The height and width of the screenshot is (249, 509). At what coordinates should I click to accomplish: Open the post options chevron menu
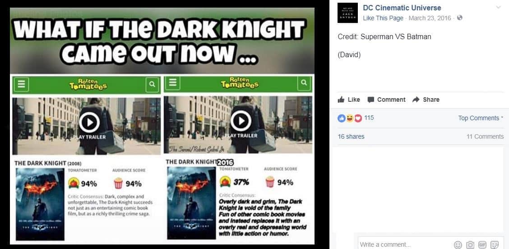tap(499, 8)
